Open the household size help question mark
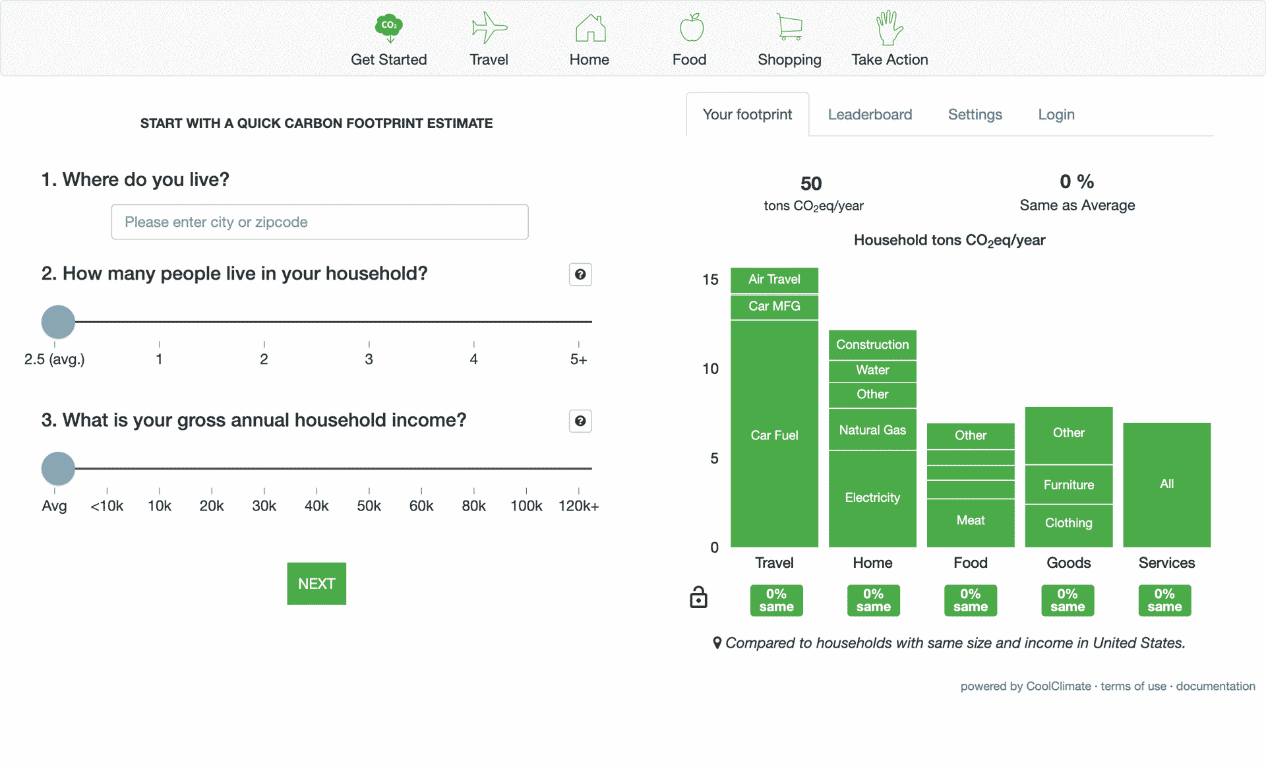The height and width of the screenshot is (769, 1266). pos(580,274)
